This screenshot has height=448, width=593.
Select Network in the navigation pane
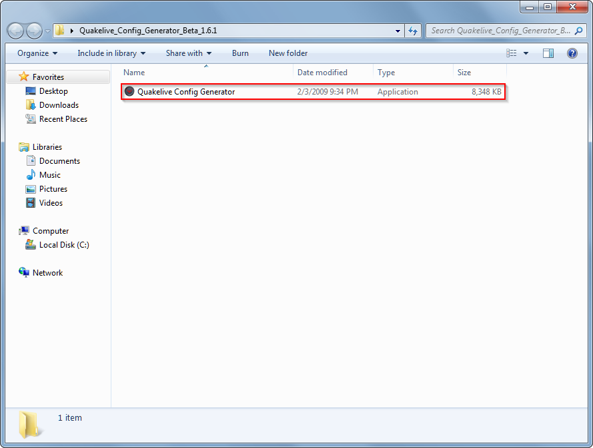pyautogui.click(x=47, y=273)
